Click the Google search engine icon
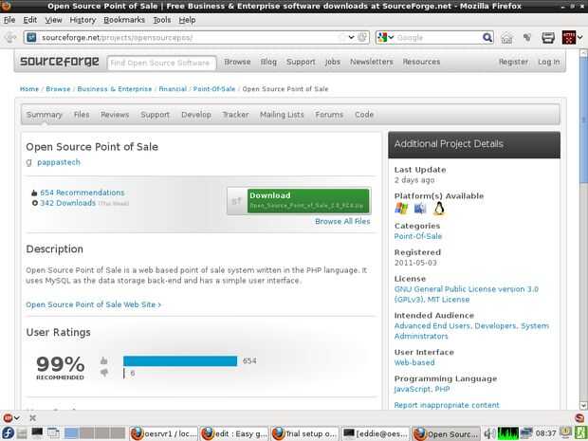Image resolution: width=588 pixels, height=441 pixels. (382, 38)
